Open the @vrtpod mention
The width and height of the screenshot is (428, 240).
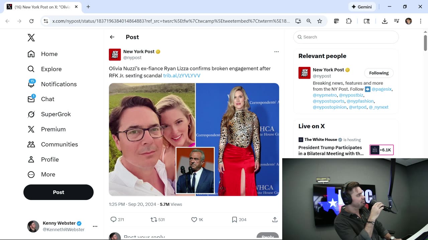tap(357, 107)
